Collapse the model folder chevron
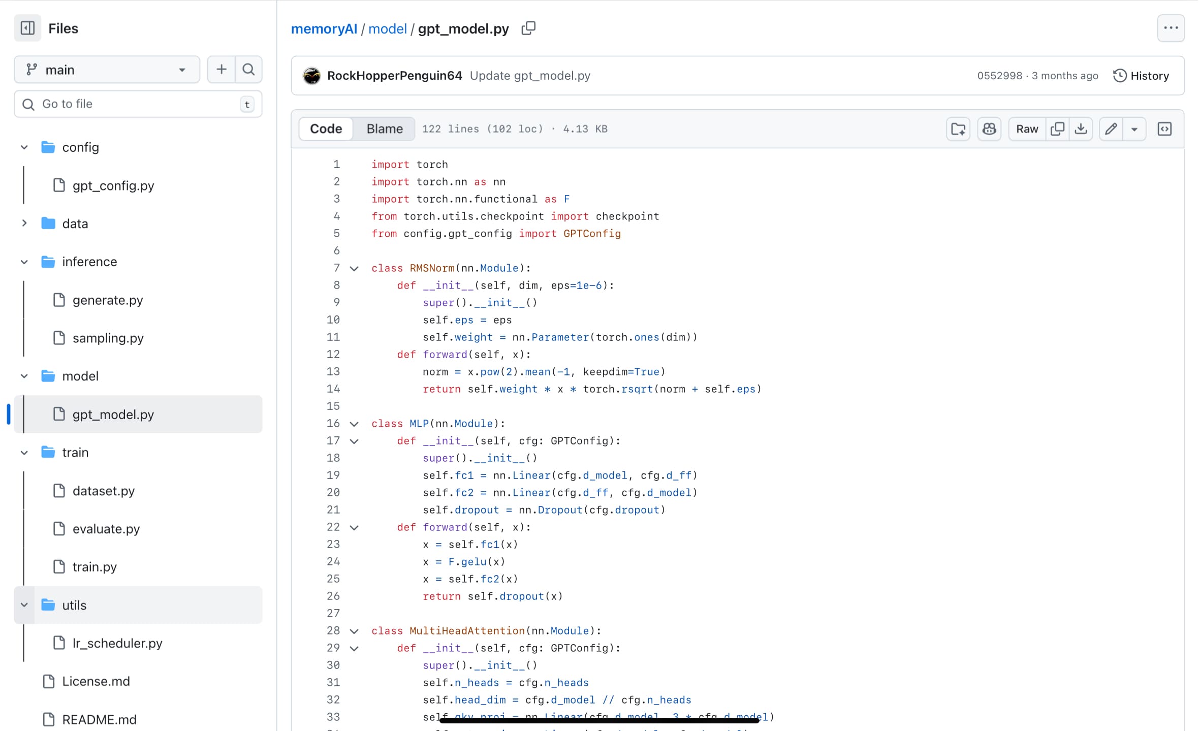 coord(24,376)
